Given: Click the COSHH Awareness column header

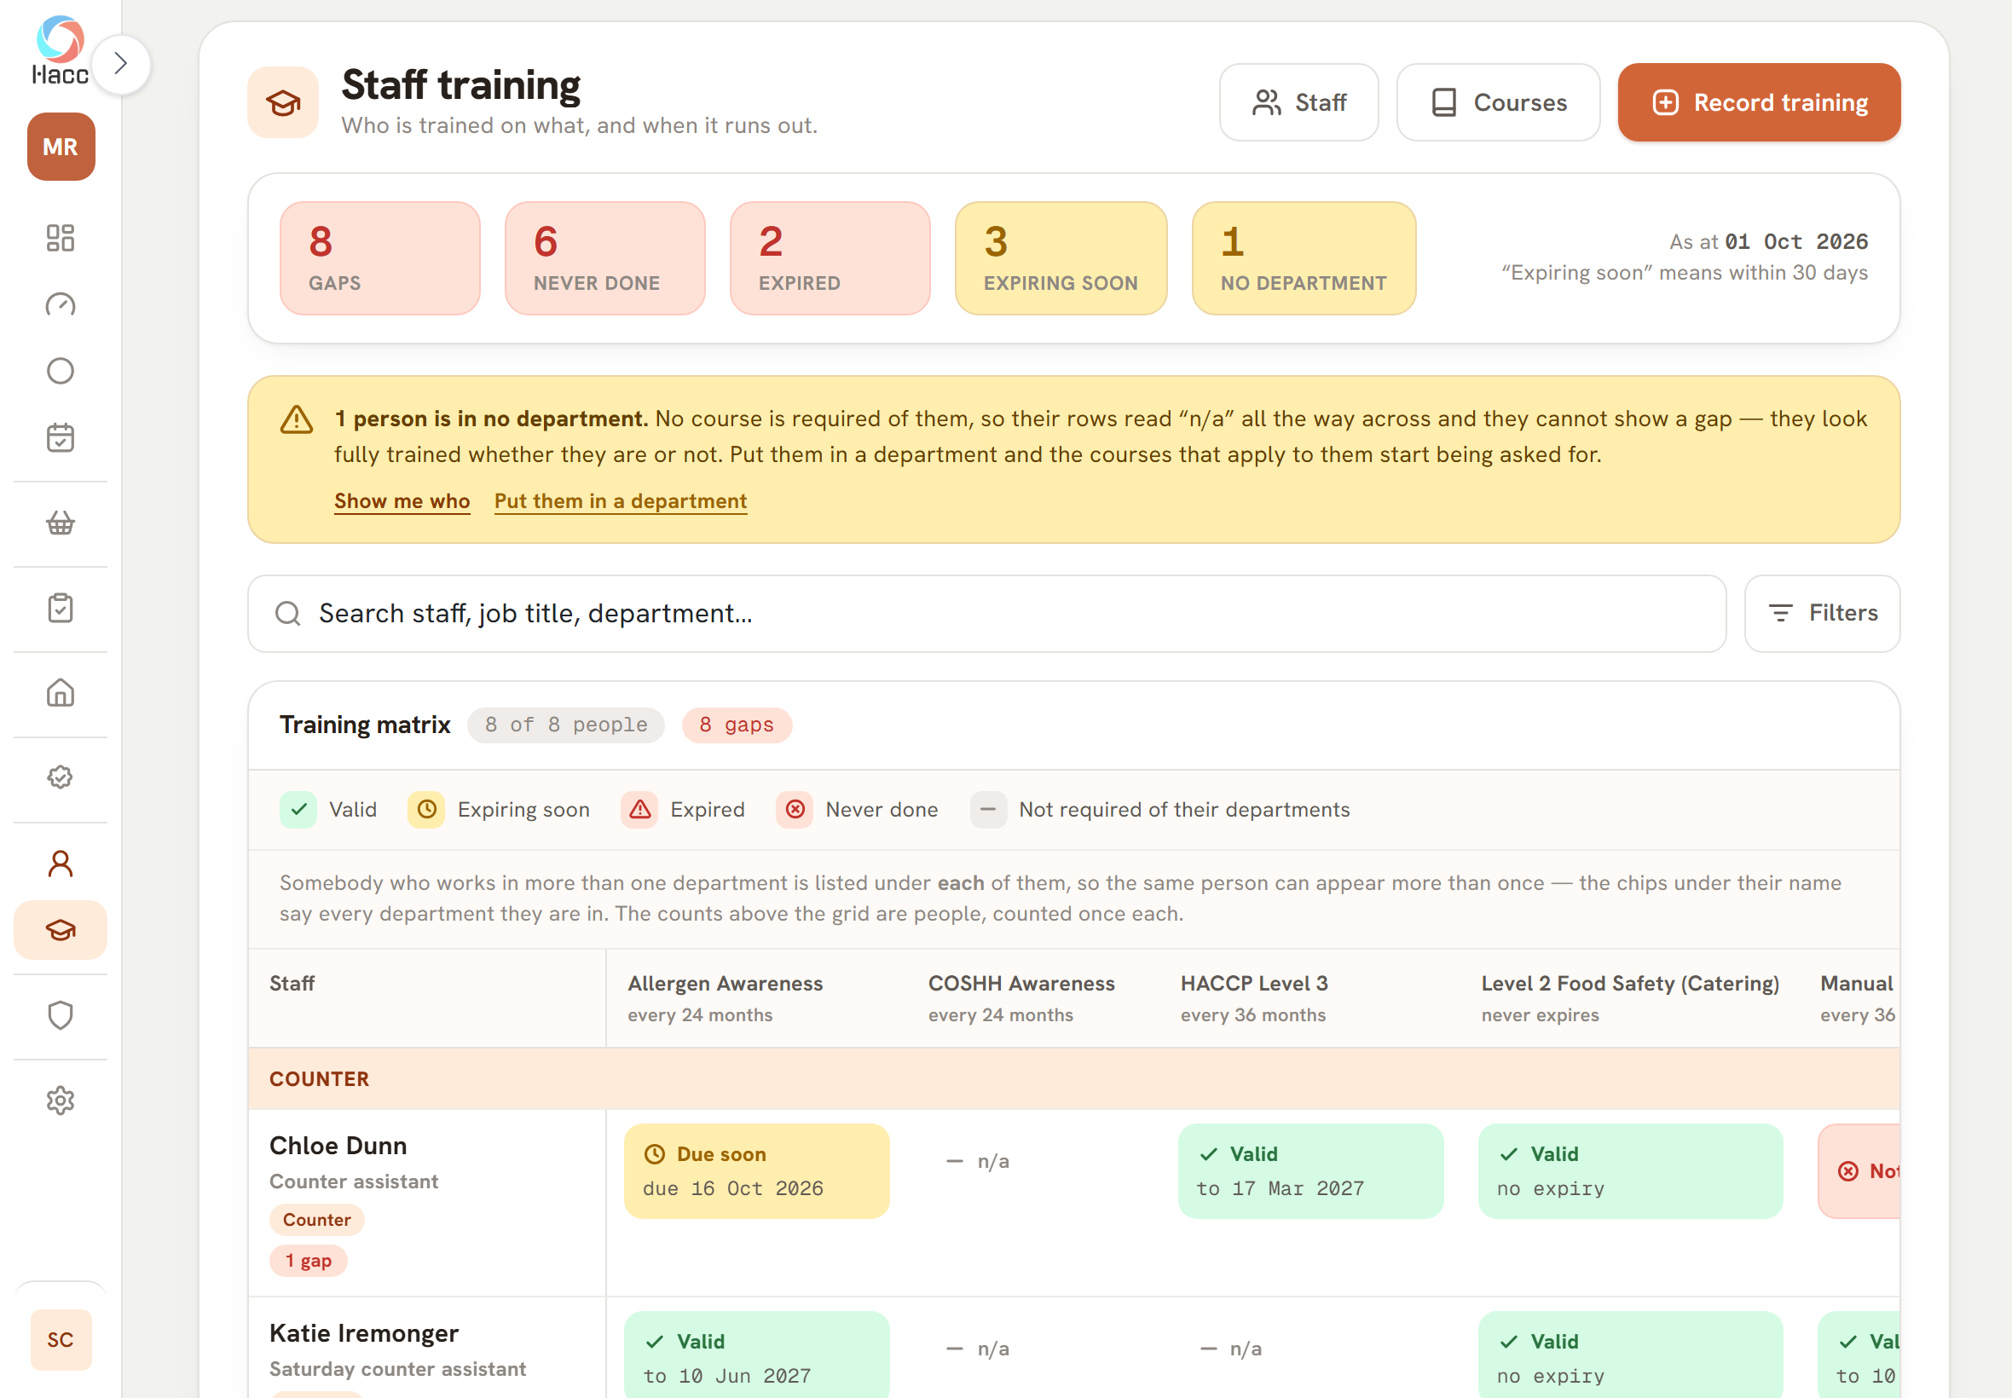Looking at the screenshot, I should tap(1021, 984).
